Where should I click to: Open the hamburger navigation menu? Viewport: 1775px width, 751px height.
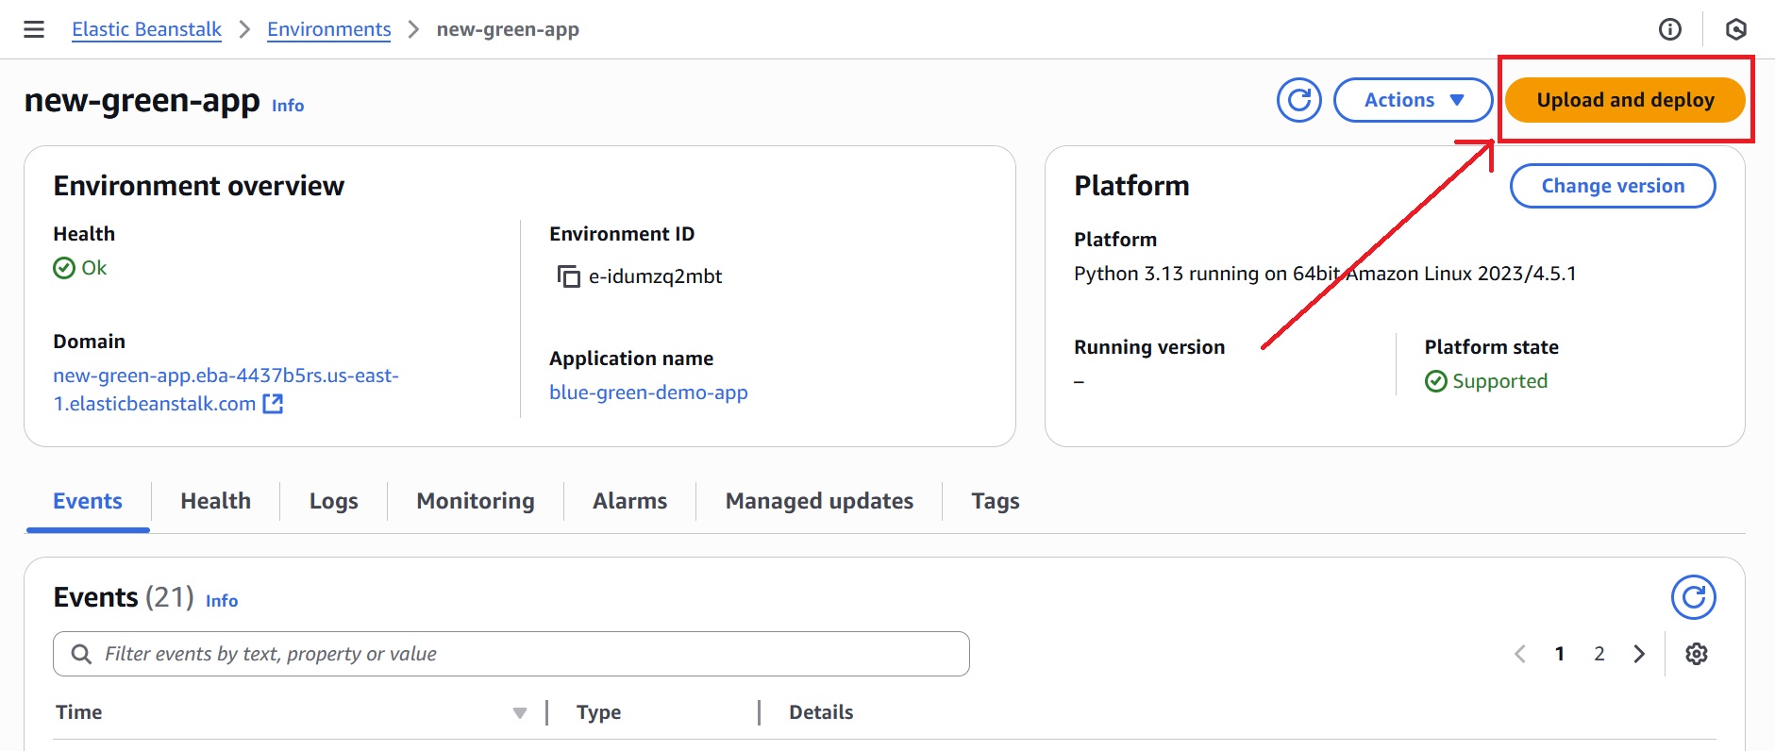[34, 29]
